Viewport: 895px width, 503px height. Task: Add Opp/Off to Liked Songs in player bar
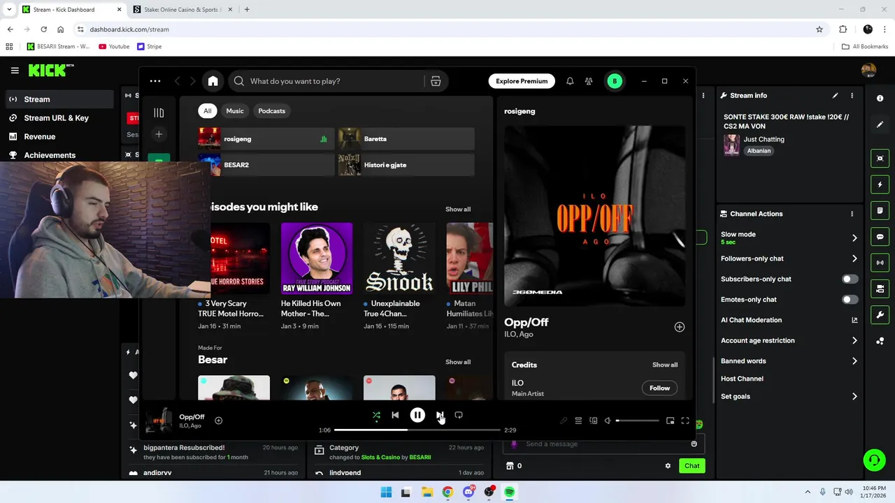point(218,421)
